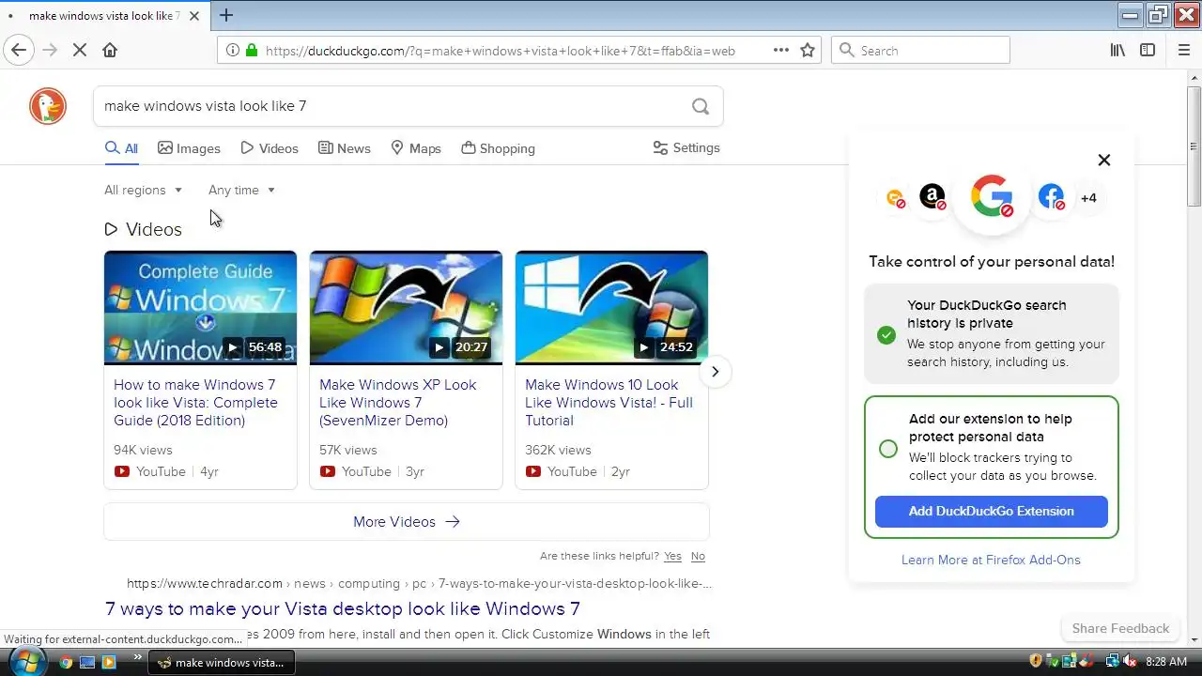Click the search magnifier in the DuckDuckGo box
Image resolution: width=1202 pixels, height=676 pixels.
coord(701,106)
